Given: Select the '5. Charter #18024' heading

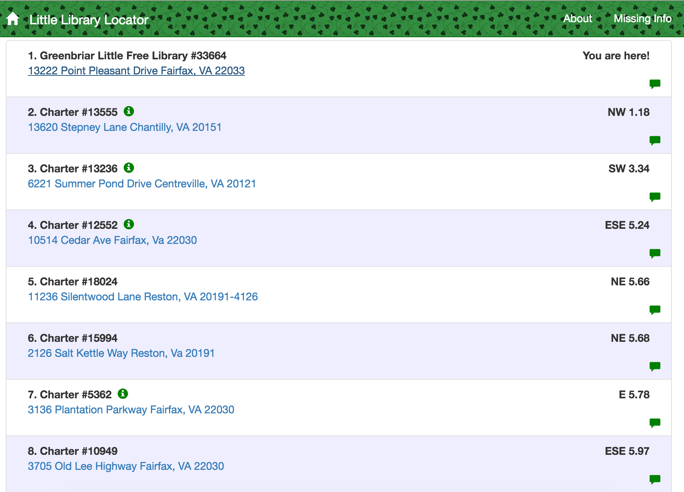Looking at the screenshot, I should click(73, 282).
